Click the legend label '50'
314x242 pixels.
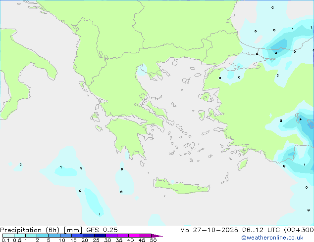coord(153,240)
